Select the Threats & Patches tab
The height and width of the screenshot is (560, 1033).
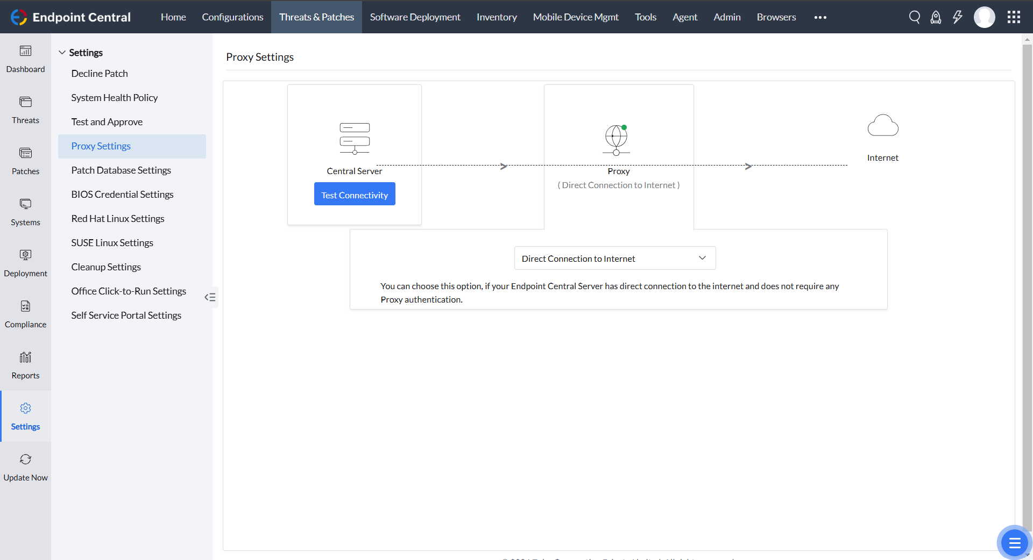coord(316,17)
